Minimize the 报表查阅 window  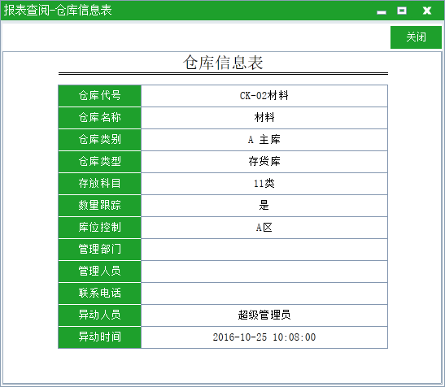coord(382,11)
